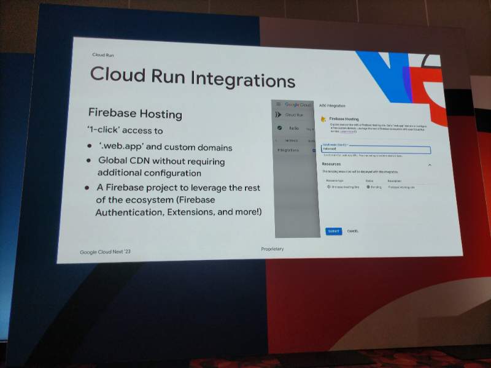The height and width of the screenshot is (368, 491).
Task: Click the Pending status icon in Resources table
Action: 368,186
